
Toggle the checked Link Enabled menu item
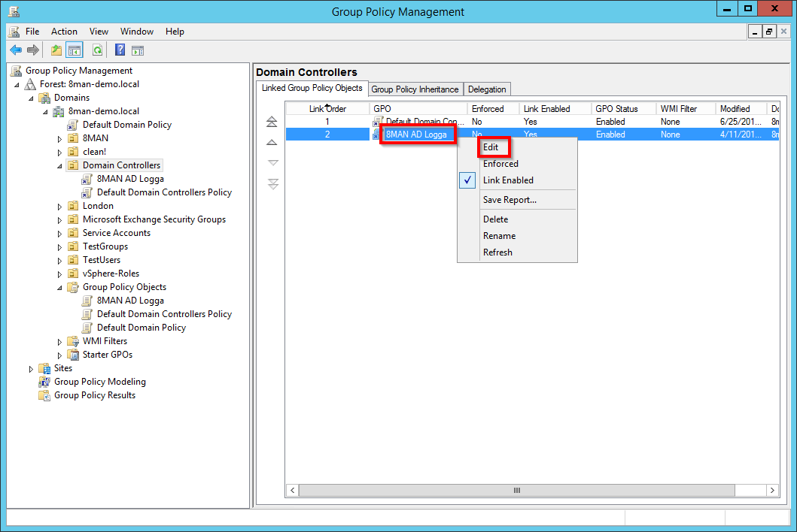click(x=508, y=180)
